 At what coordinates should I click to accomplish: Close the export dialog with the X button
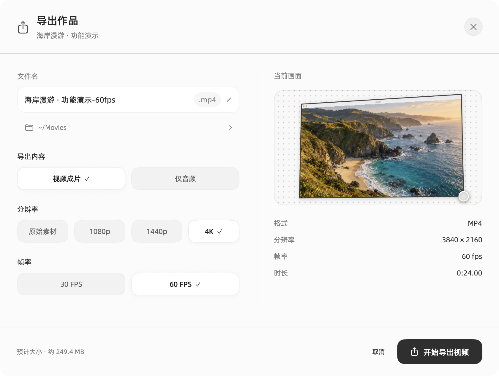tap(473, 27)
